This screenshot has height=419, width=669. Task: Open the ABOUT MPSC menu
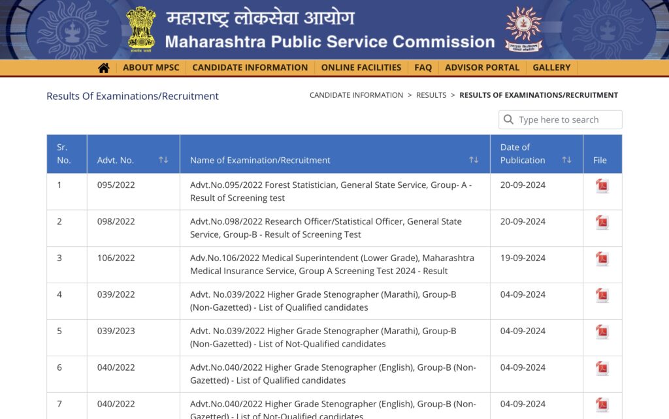tap(151, 68)
